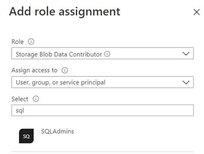The height and width of the screenshot is (154, 204).
Task: Click the Role field label
Action: click(18, 42)
